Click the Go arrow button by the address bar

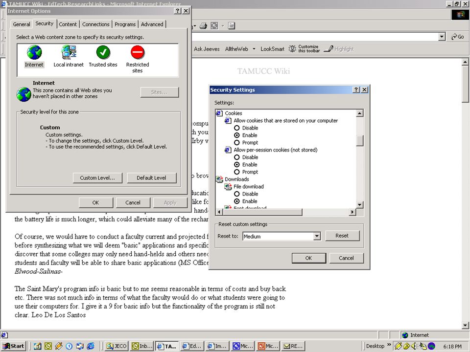458,37
